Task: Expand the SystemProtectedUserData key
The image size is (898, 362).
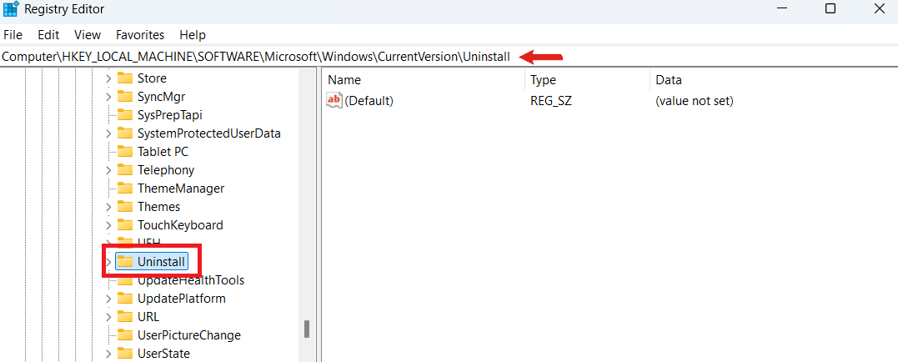Action: (x=108, y=133)
